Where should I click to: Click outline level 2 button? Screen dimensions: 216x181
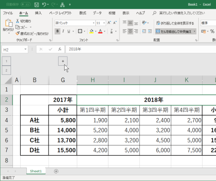click(x=6, y=70)
